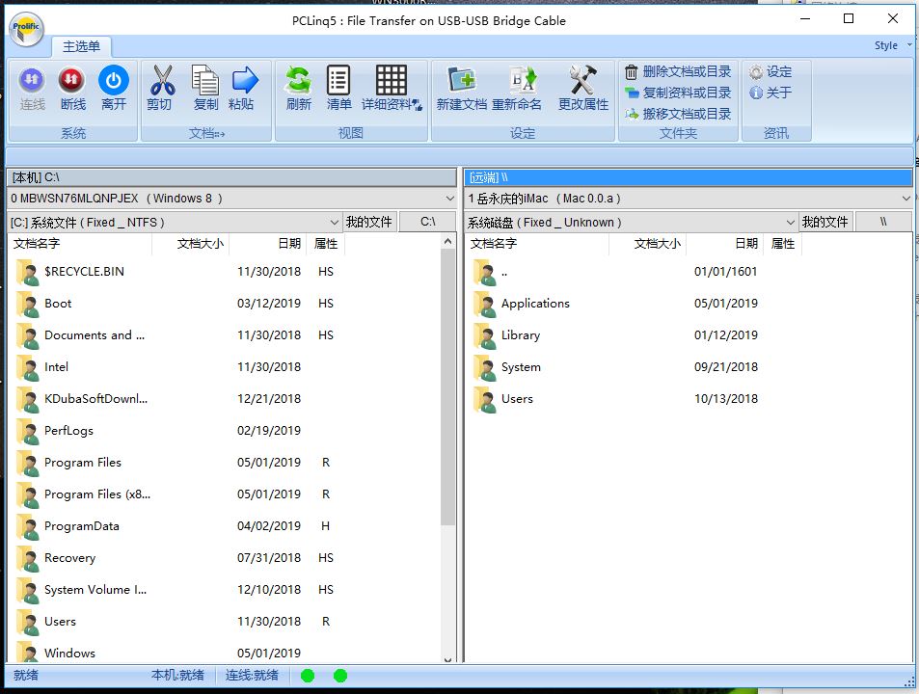
Task: Sort local list by 文档大小 header
Action: pos(191,244)
